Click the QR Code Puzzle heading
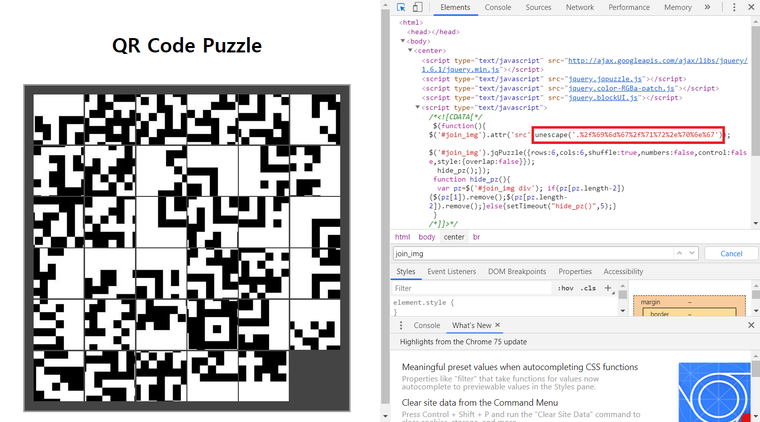This screenshot has height=422, width=760. pyautogui.click(x=187, y=46)
